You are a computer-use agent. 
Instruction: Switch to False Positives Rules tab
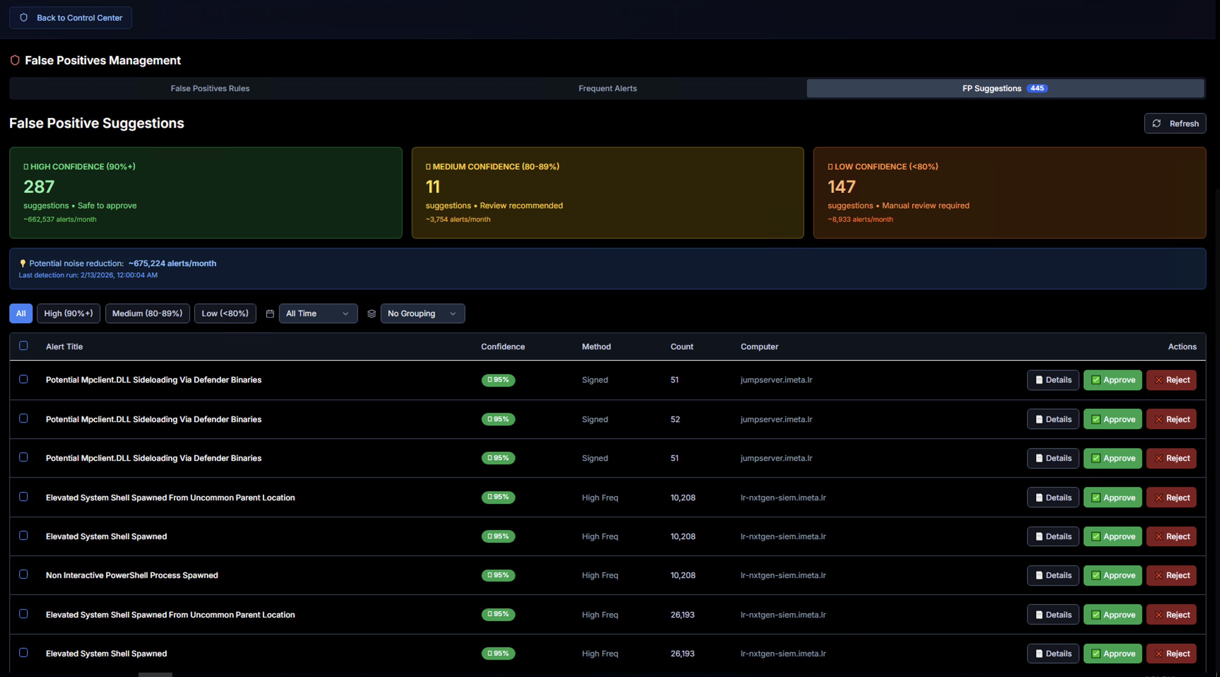pos(210,89)
